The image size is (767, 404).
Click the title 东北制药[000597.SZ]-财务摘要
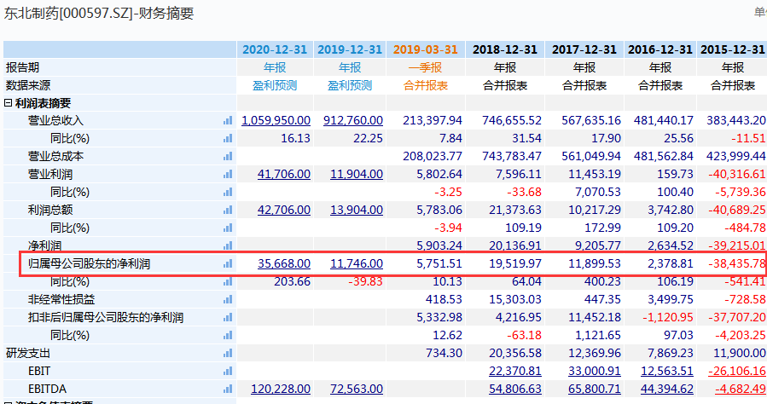[99, 13]
